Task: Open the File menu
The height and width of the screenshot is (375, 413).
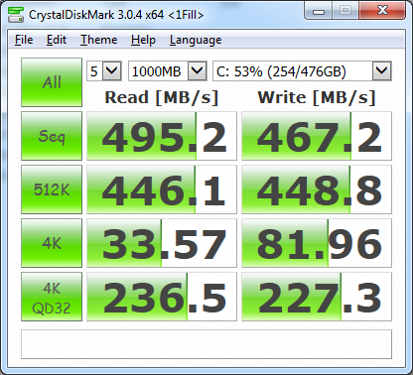Action: [24, 40]
